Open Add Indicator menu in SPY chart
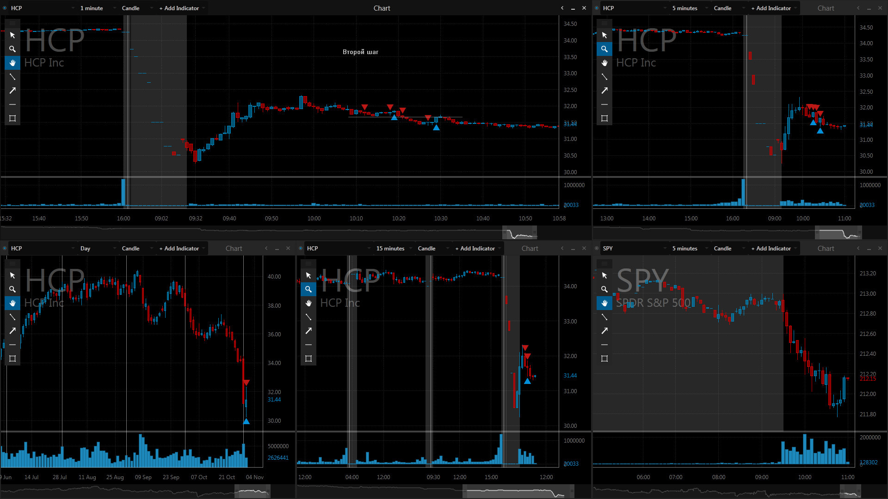This screenshot has width=888, height=499. [x=773, y=248]
